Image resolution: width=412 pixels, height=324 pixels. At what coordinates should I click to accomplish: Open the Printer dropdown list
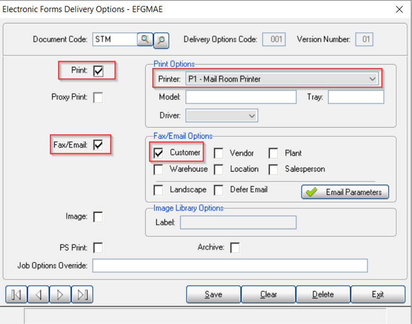(372, 79)
